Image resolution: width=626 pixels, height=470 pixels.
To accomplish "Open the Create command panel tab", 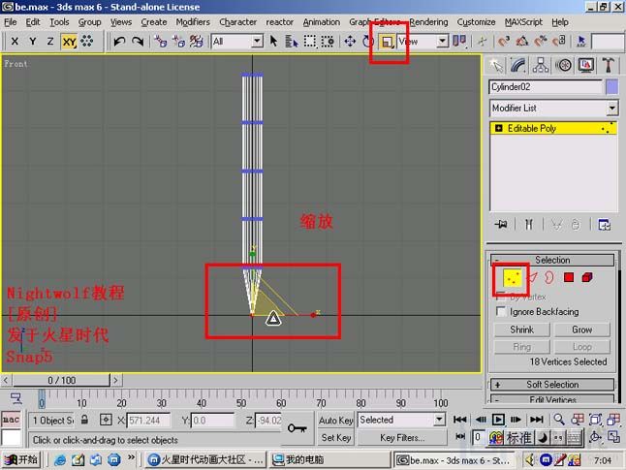I will point(496,66).
